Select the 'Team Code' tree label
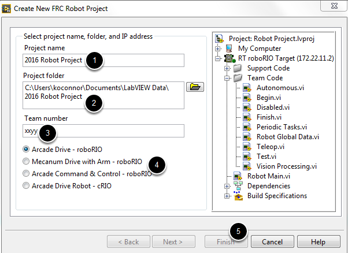 pos(265,78)
